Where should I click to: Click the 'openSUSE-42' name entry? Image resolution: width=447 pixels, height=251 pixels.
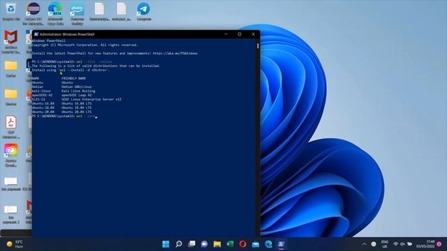(x=42, y=95)
